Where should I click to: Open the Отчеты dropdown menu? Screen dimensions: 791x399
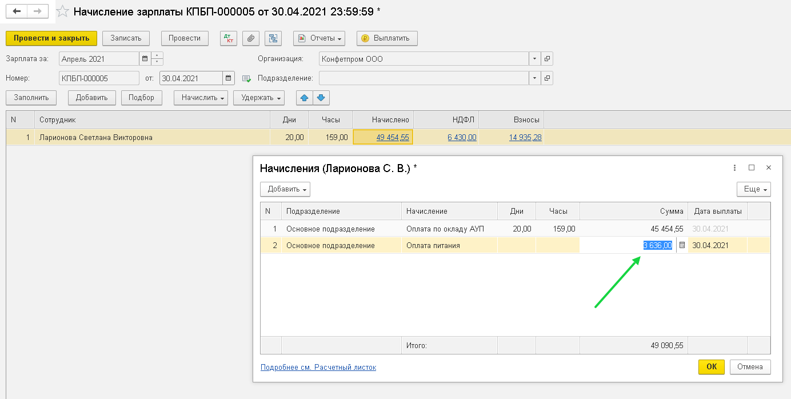click(x=319, y=38)
